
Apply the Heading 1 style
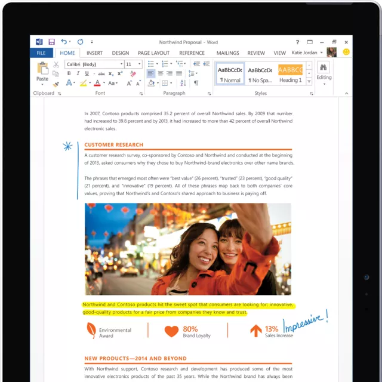click(290, 73)
